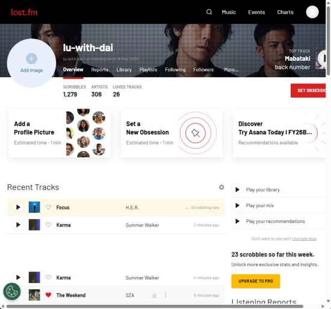Love Karma scrobbled 4 minutes ago
The height and width of the screenshot is (309, 331).
(x=48, y=277)
